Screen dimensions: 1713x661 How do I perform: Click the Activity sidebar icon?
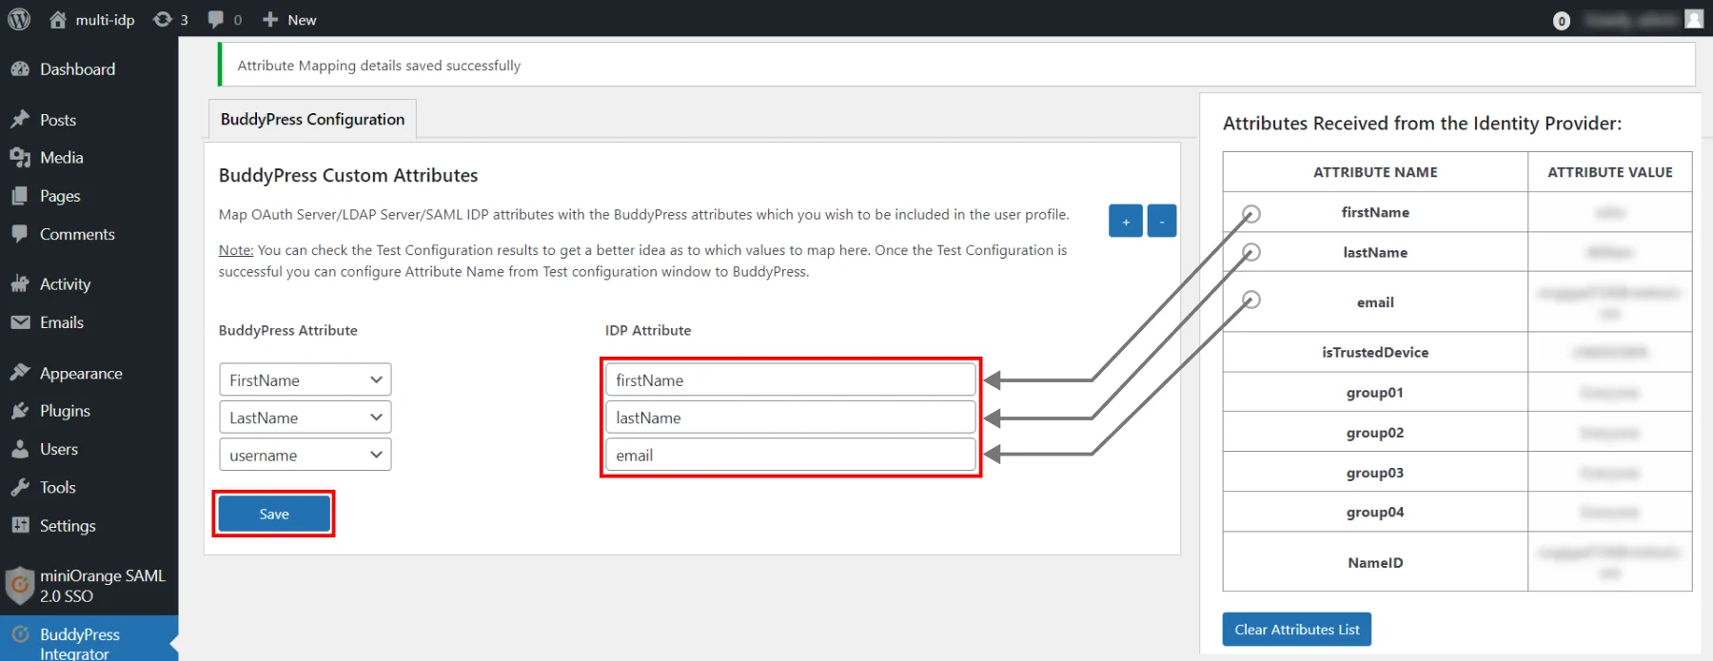pyautogui.click(x=20, y=284)
